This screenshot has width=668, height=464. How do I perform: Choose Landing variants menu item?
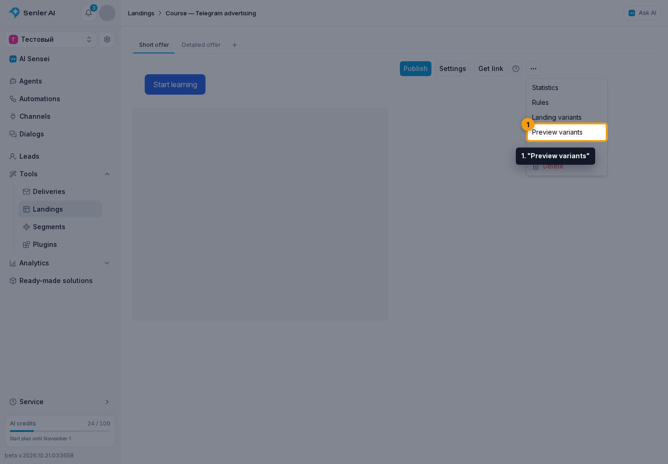(x=567, y=117)
